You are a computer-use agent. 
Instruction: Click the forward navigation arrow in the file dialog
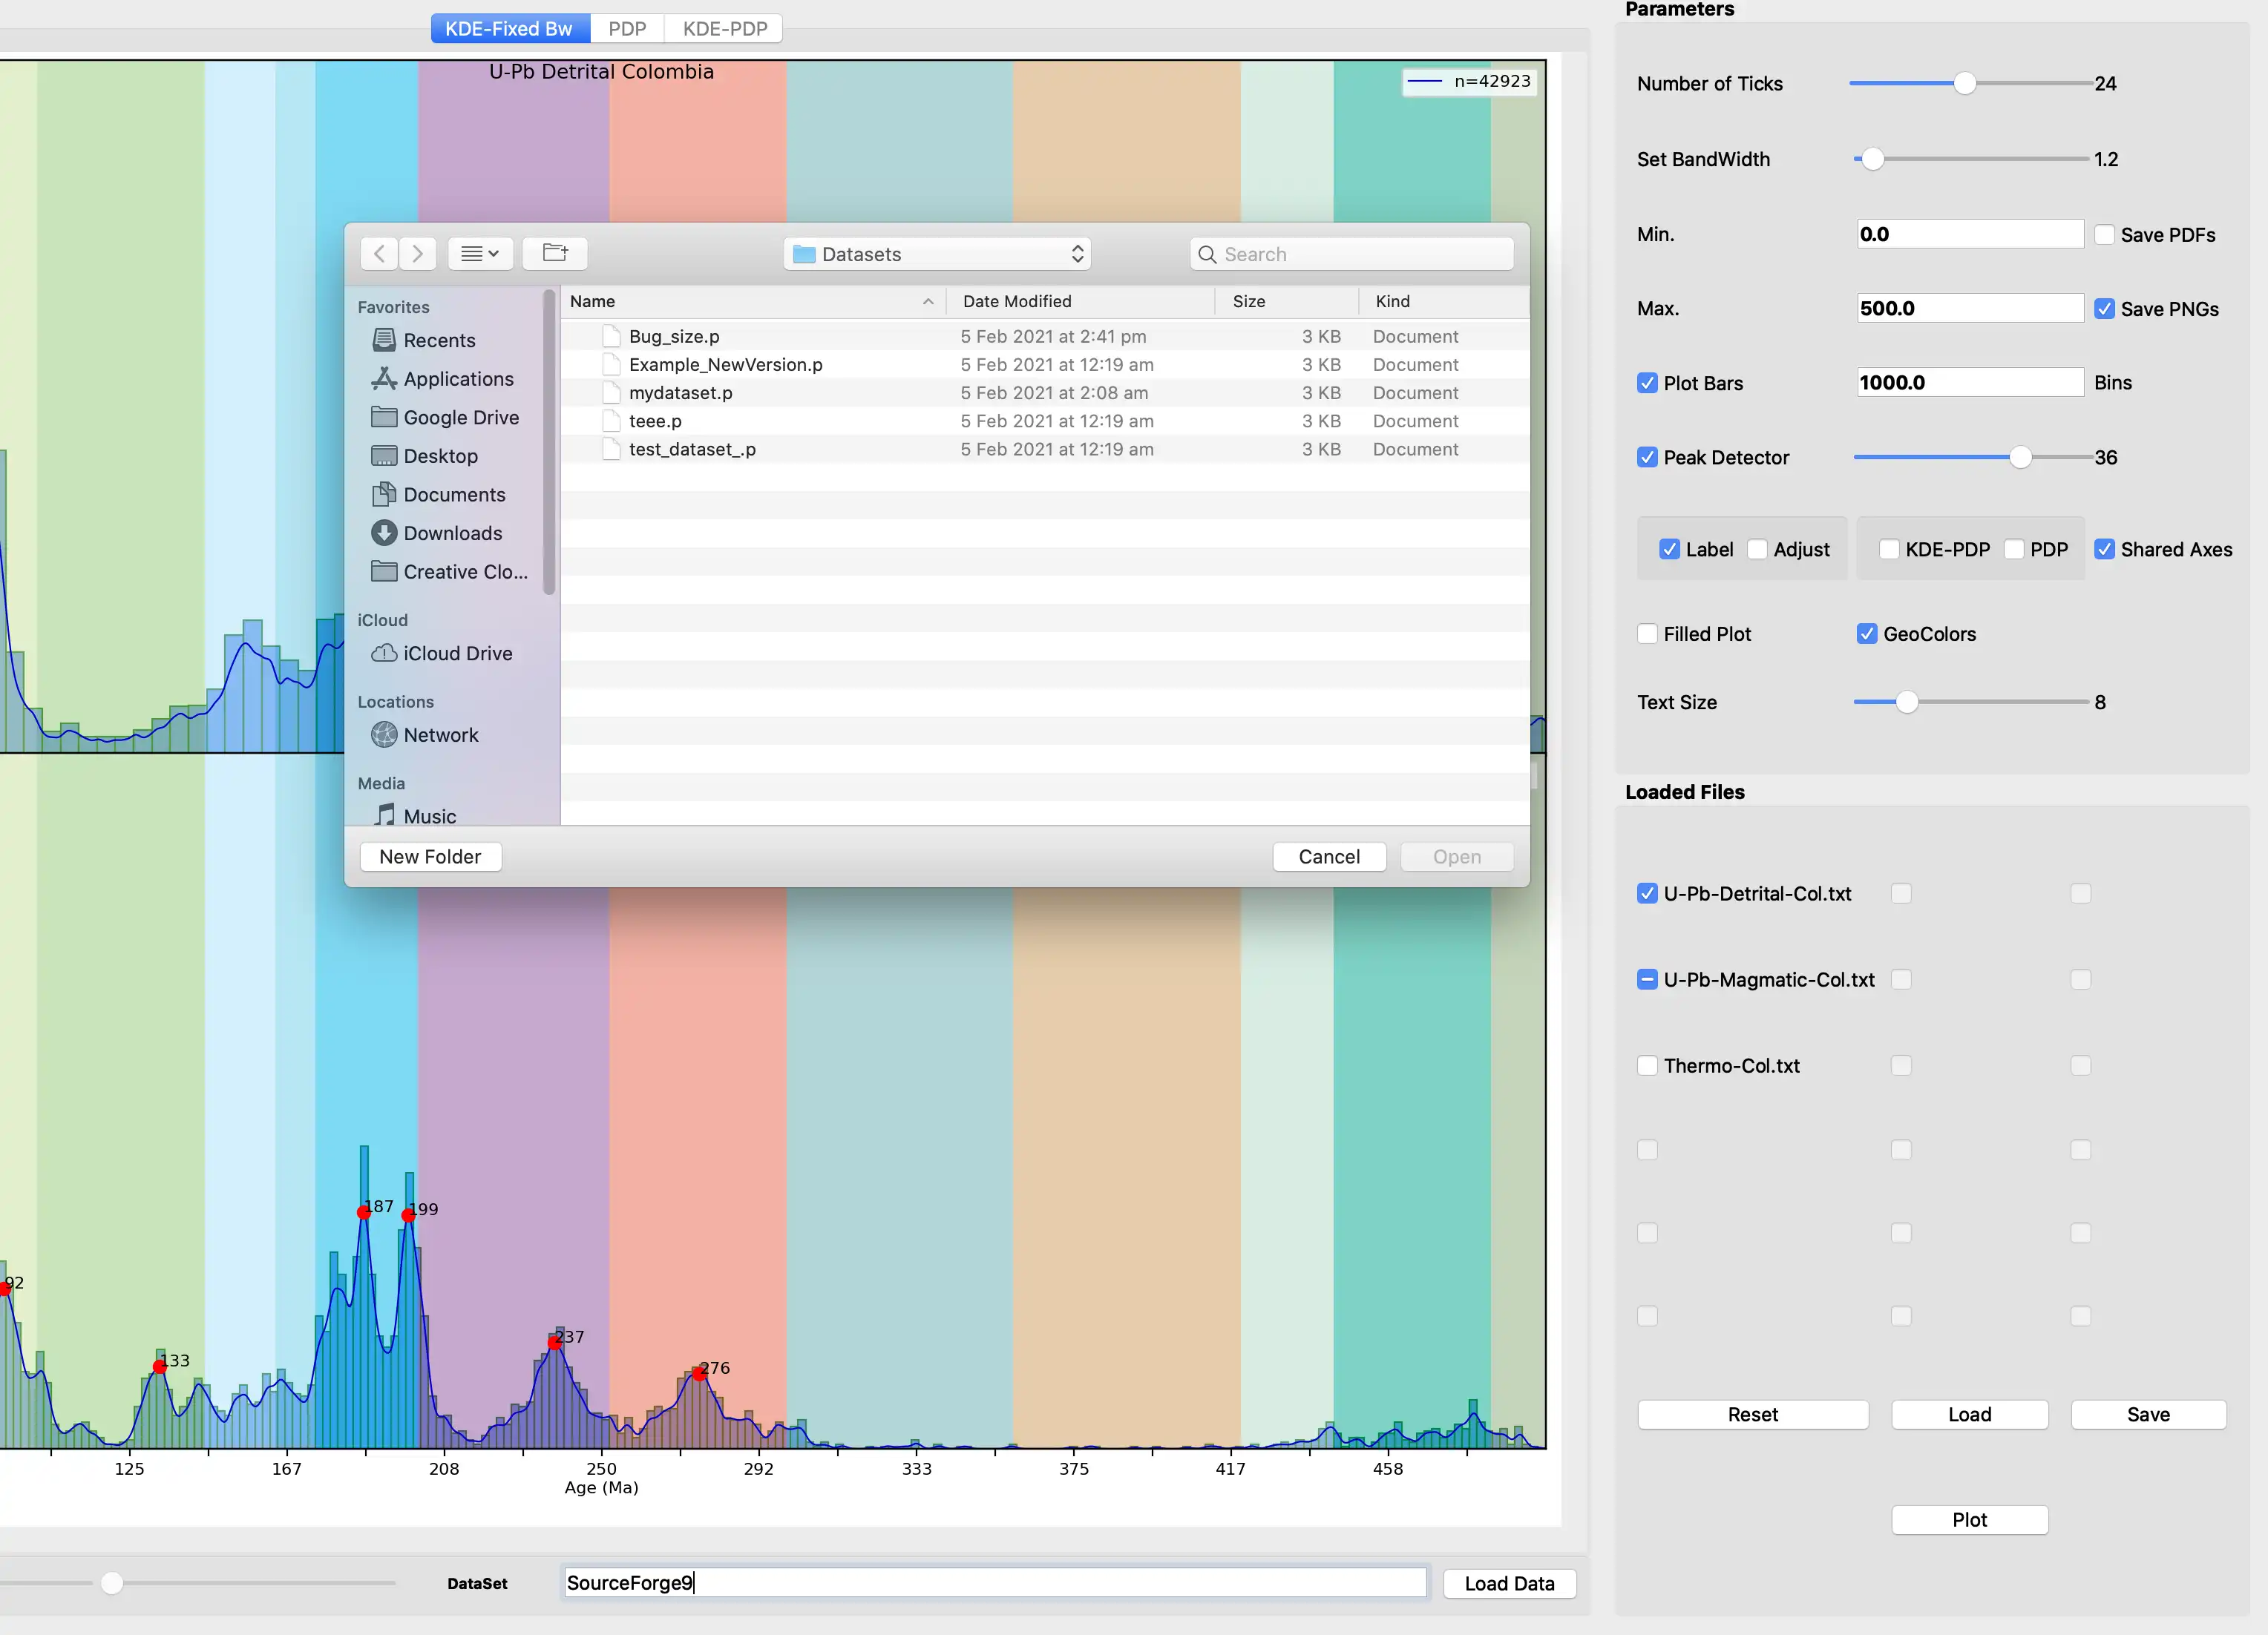coord(418,254)
